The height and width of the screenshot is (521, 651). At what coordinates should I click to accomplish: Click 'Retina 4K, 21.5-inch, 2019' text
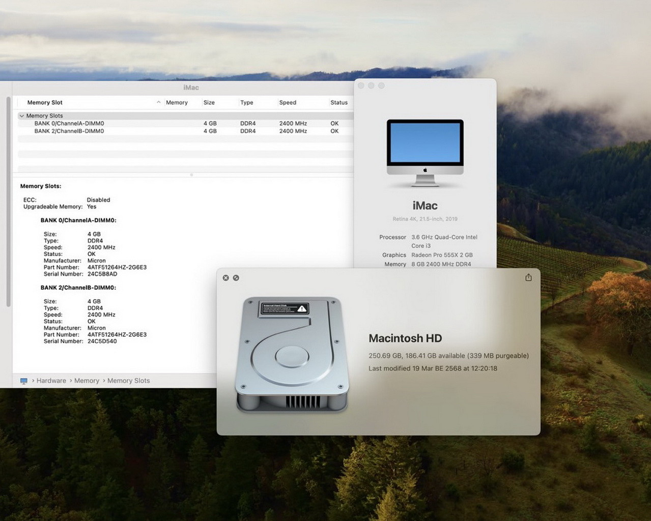425,219
